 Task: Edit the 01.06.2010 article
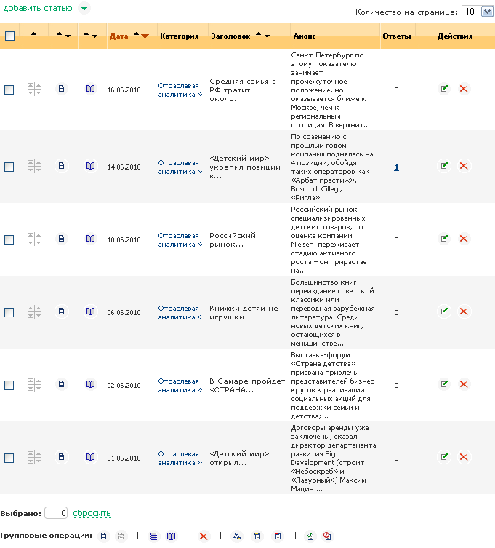pyautogui.click(x=443, y=457)
